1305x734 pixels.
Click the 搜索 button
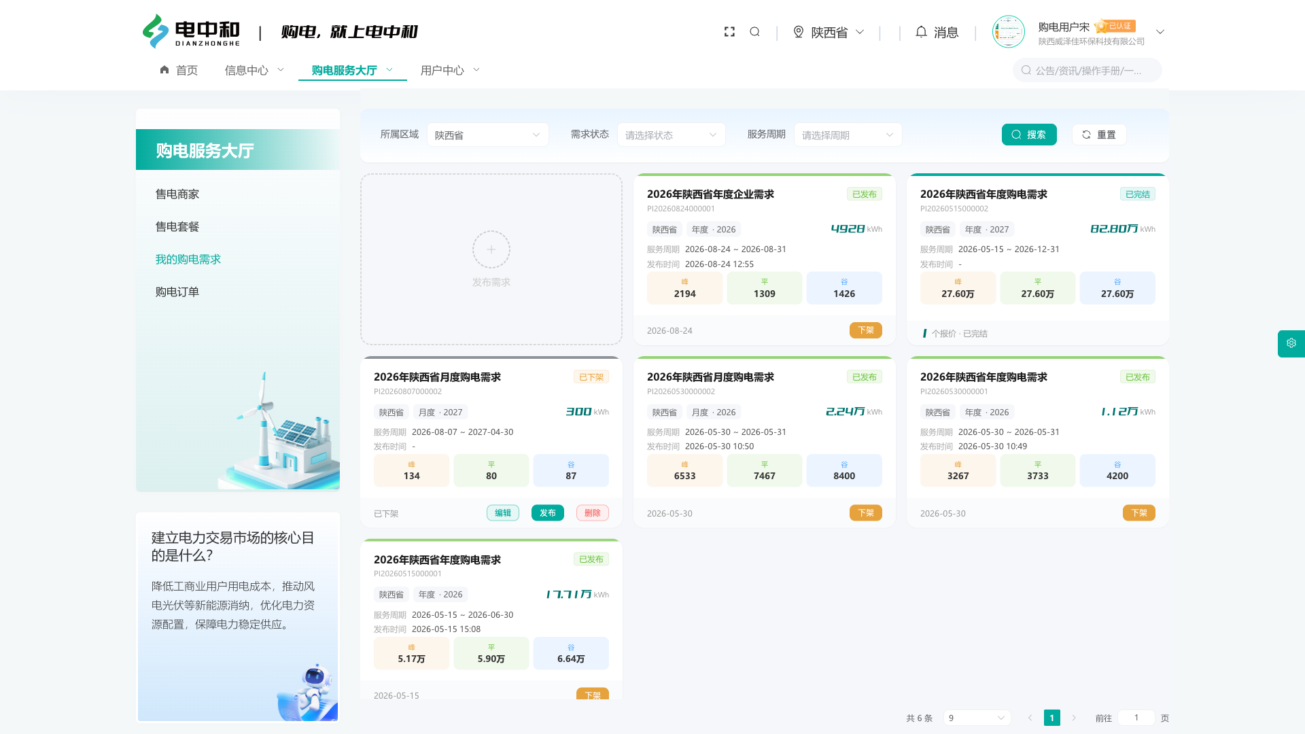point(1029,135)
